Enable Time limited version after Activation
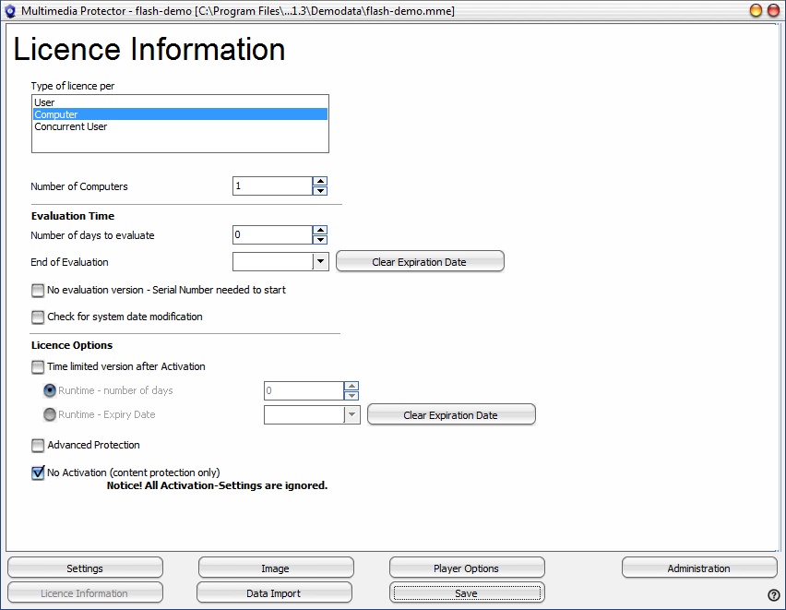 coord(38,366)
